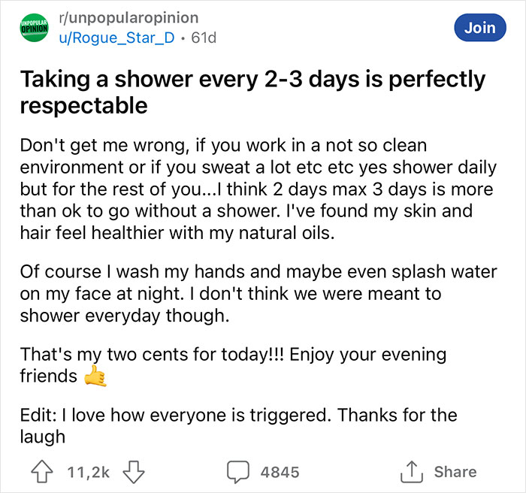This screenshot has height=493, width=526.
Task: Click the 11,2k vote count
Action: tap(89, 472)
